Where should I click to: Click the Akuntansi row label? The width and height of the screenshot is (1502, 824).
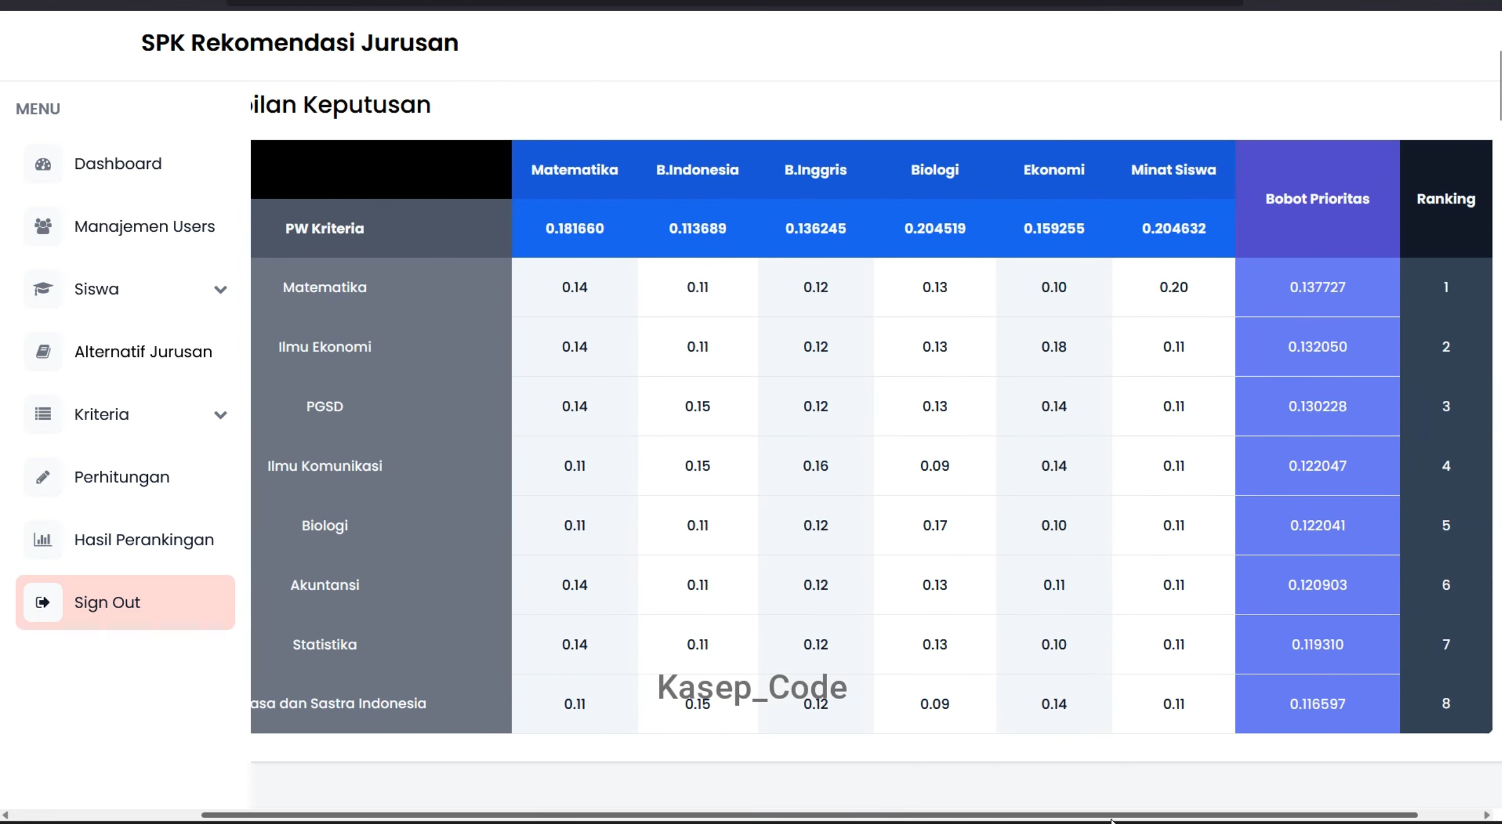(x=324, y=585)
